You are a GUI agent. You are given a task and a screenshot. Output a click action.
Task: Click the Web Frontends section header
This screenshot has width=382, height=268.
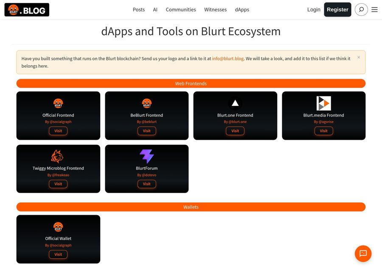coord(191,83)
